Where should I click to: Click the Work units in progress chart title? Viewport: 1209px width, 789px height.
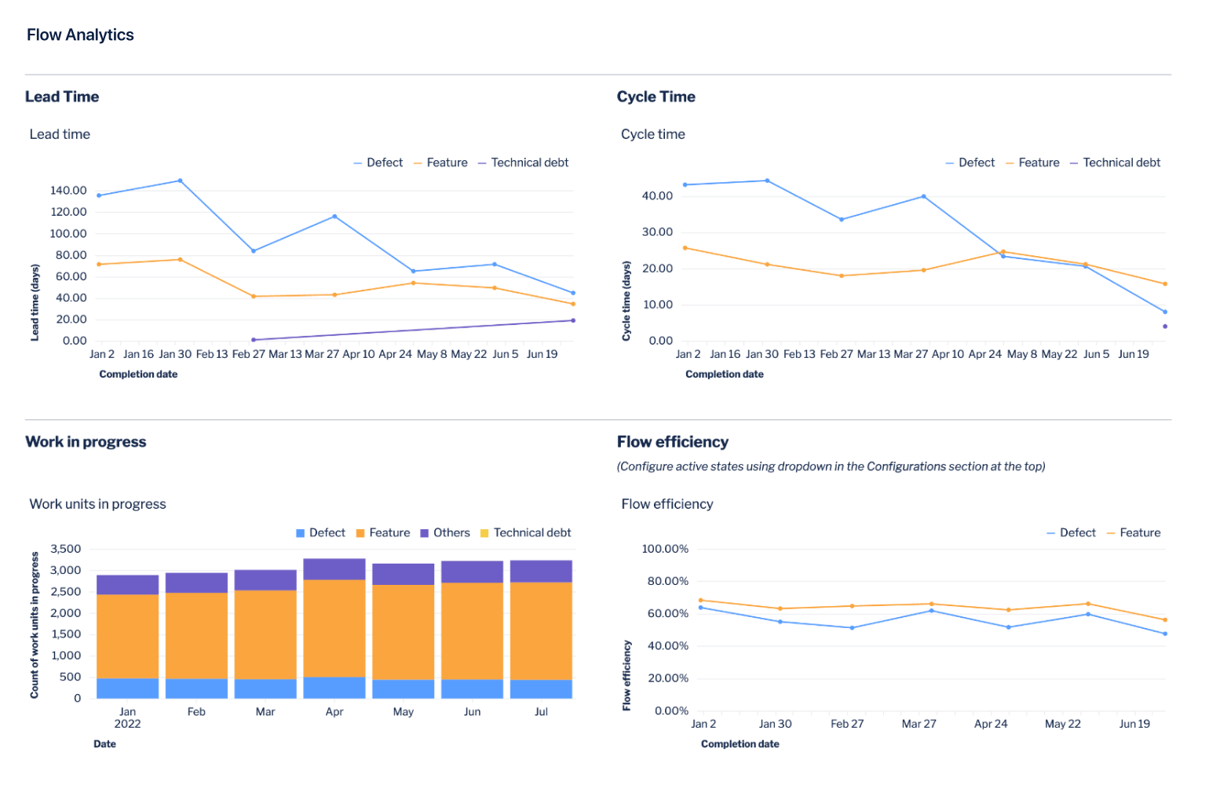click(x=97, y=504)
